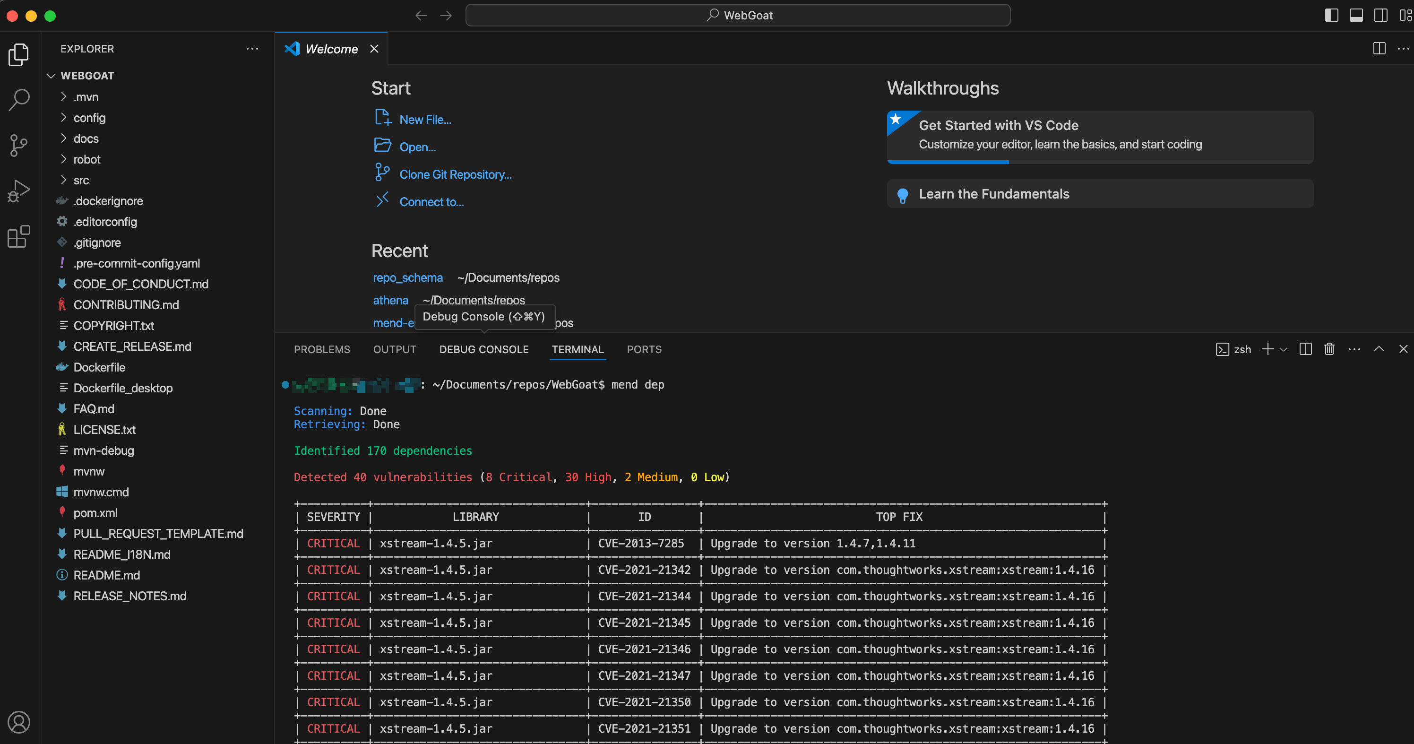This screenshot has height=744, width=1414.
Task: Switch to the PROBLEMS tab
Action: click(x=322, y=349)
